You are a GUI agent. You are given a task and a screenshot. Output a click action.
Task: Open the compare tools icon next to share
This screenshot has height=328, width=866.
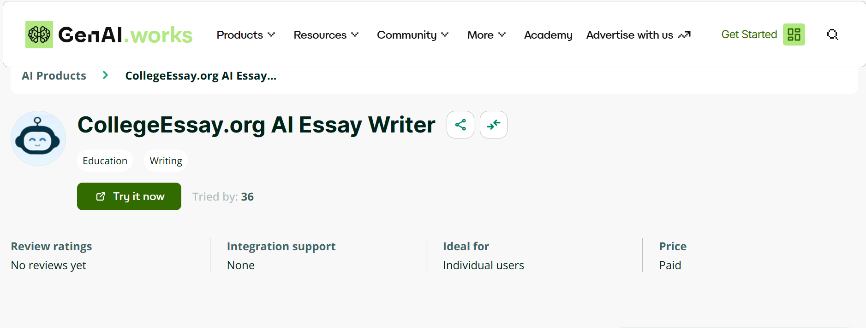pyautogui.click(x=493, y=124)
